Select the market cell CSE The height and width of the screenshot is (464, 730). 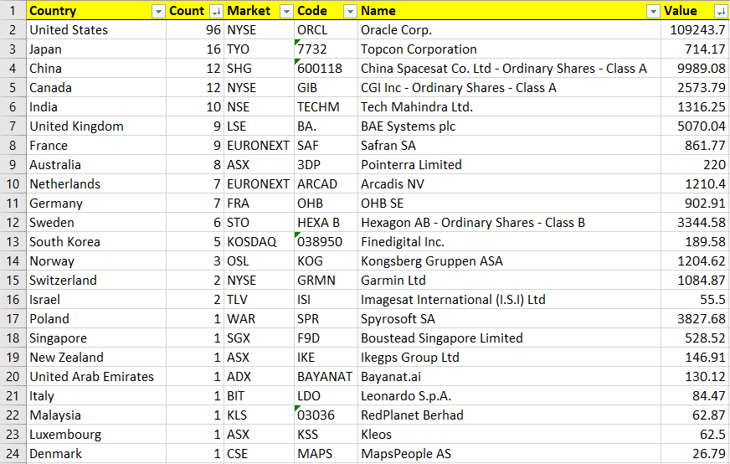(259, 453)
